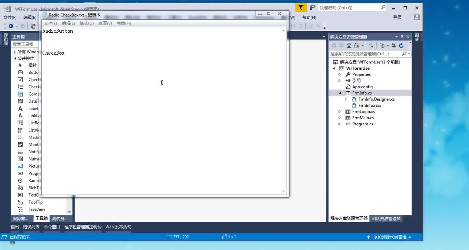Select the RadioButton control icon in Toolbox
This screenshot has height=250, width=469.
[21, 181]
